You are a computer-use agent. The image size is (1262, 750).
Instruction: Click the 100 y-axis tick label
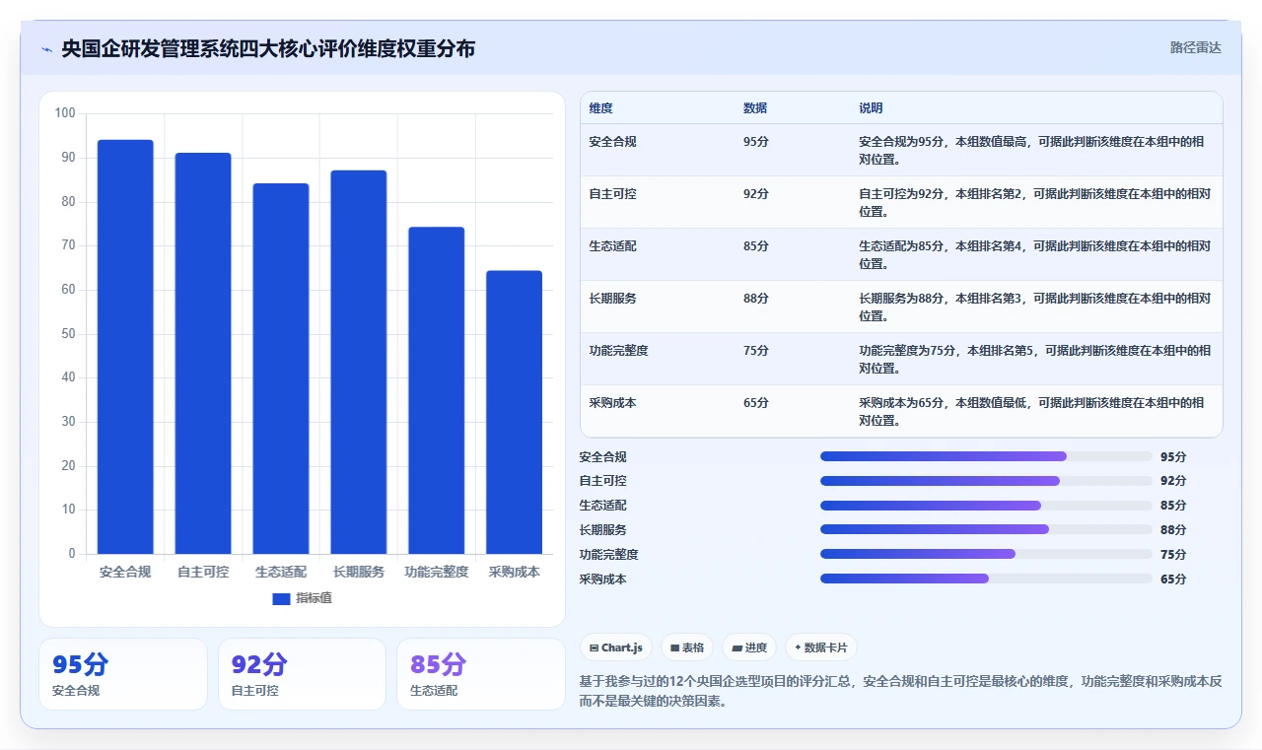point(65,113)
